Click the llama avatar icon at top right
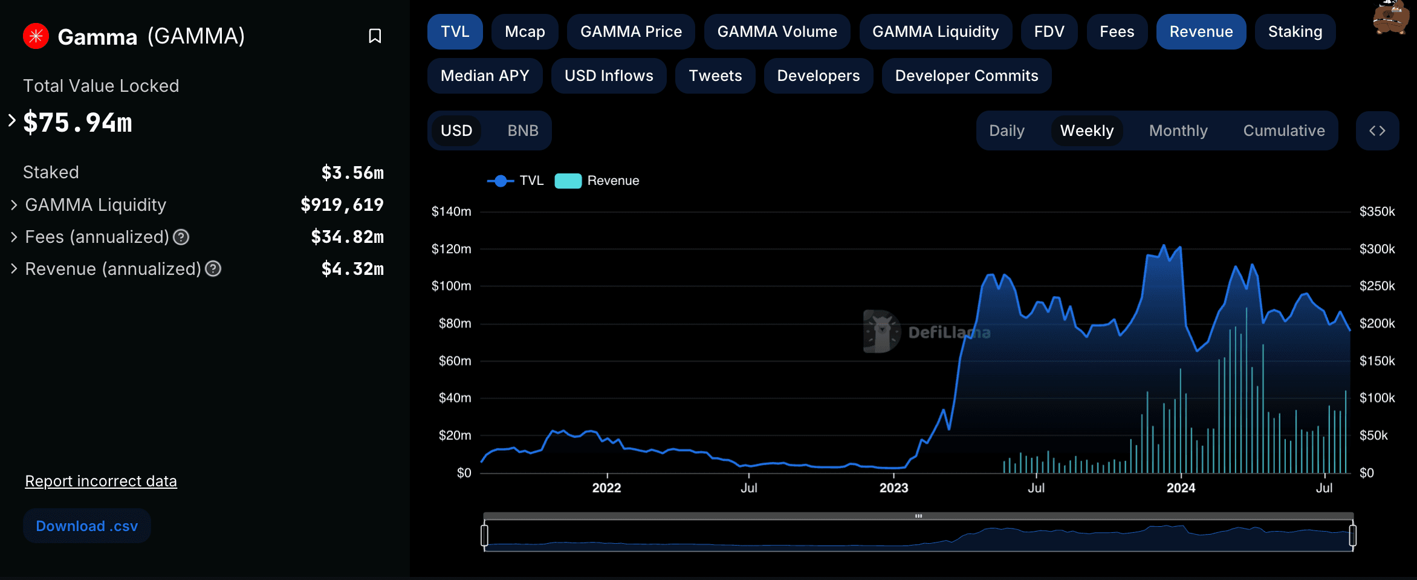The height and width of the screenshot is (580, 1417). 1390,17
